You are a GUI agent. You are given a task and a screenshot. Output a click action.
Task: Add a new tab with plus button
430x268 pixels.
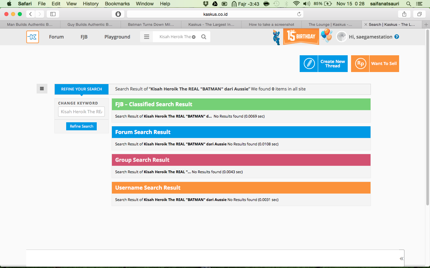426,24
